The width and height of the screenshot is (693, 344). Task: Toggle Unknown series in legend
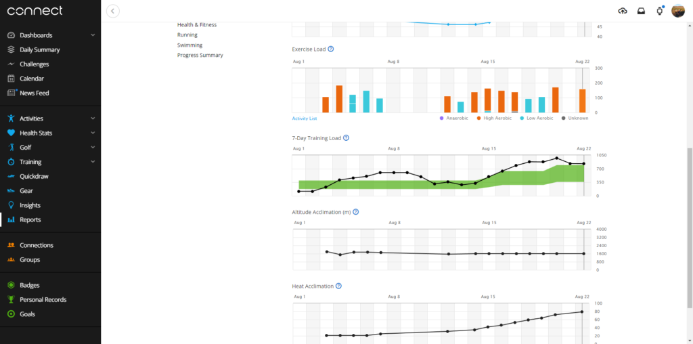[x=575, y=119]
